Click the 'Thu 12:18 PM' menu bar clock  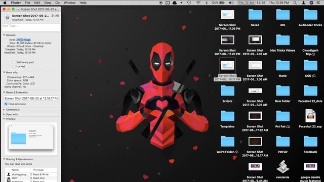click(x=279, y=3)
